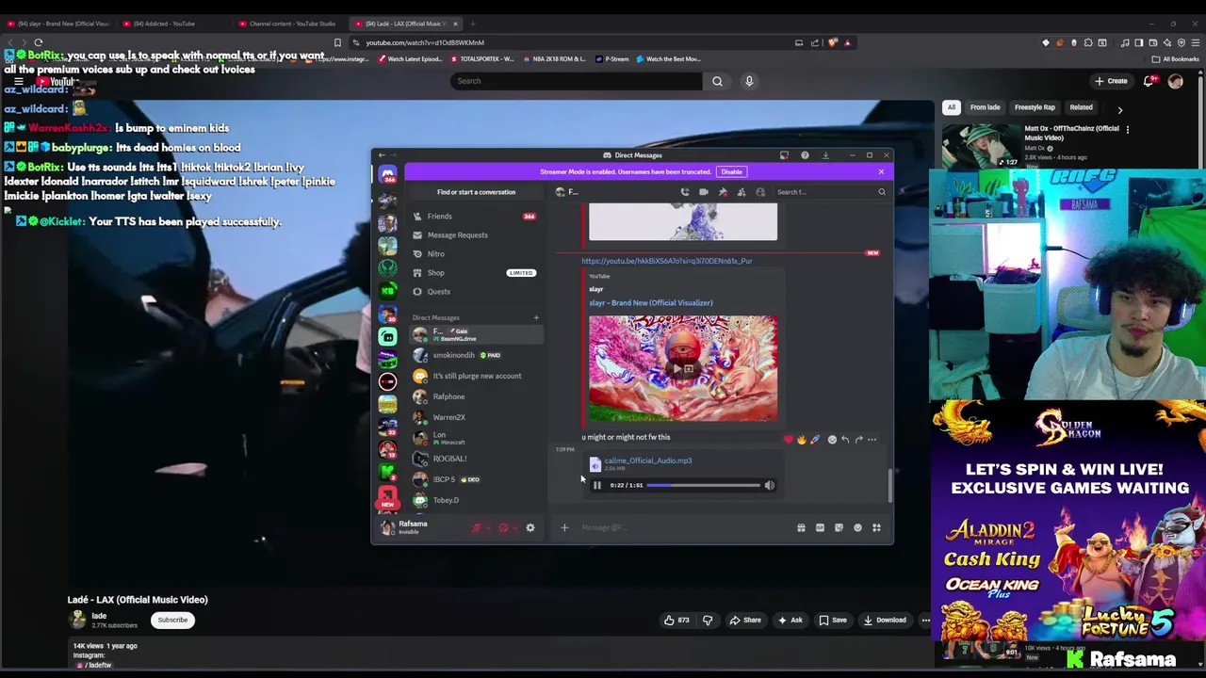Open the Shop page in Discord
The height and width of the screenshot is (678, 1206).
476,273
